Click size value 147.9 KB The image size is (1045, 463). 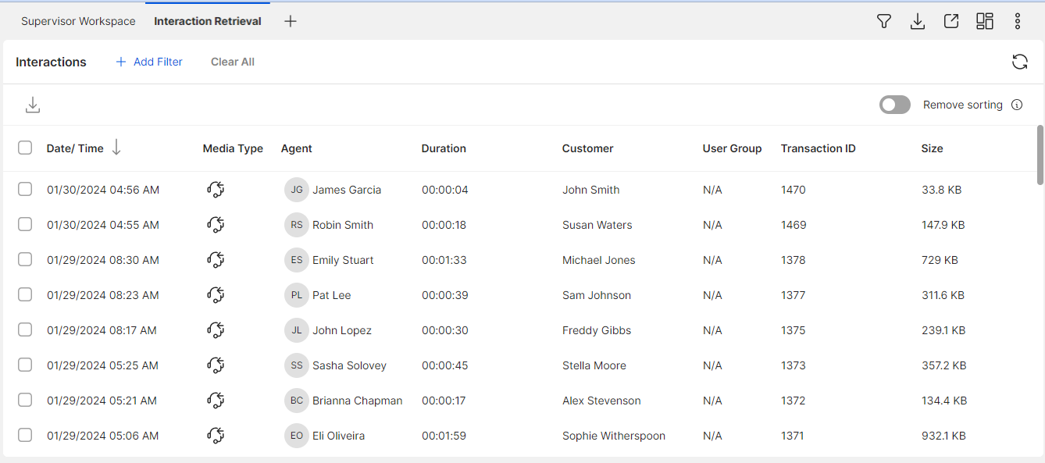coord(943,225)
